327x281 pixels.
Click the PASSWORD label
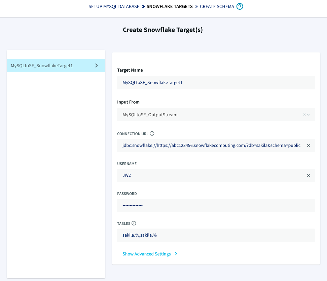(x=127, y=194)
